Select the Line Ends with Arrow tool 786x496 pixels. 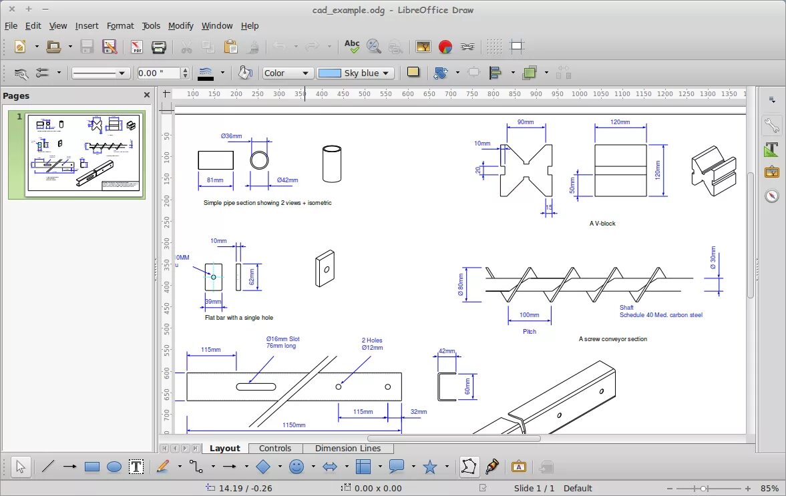click(69, 467)
